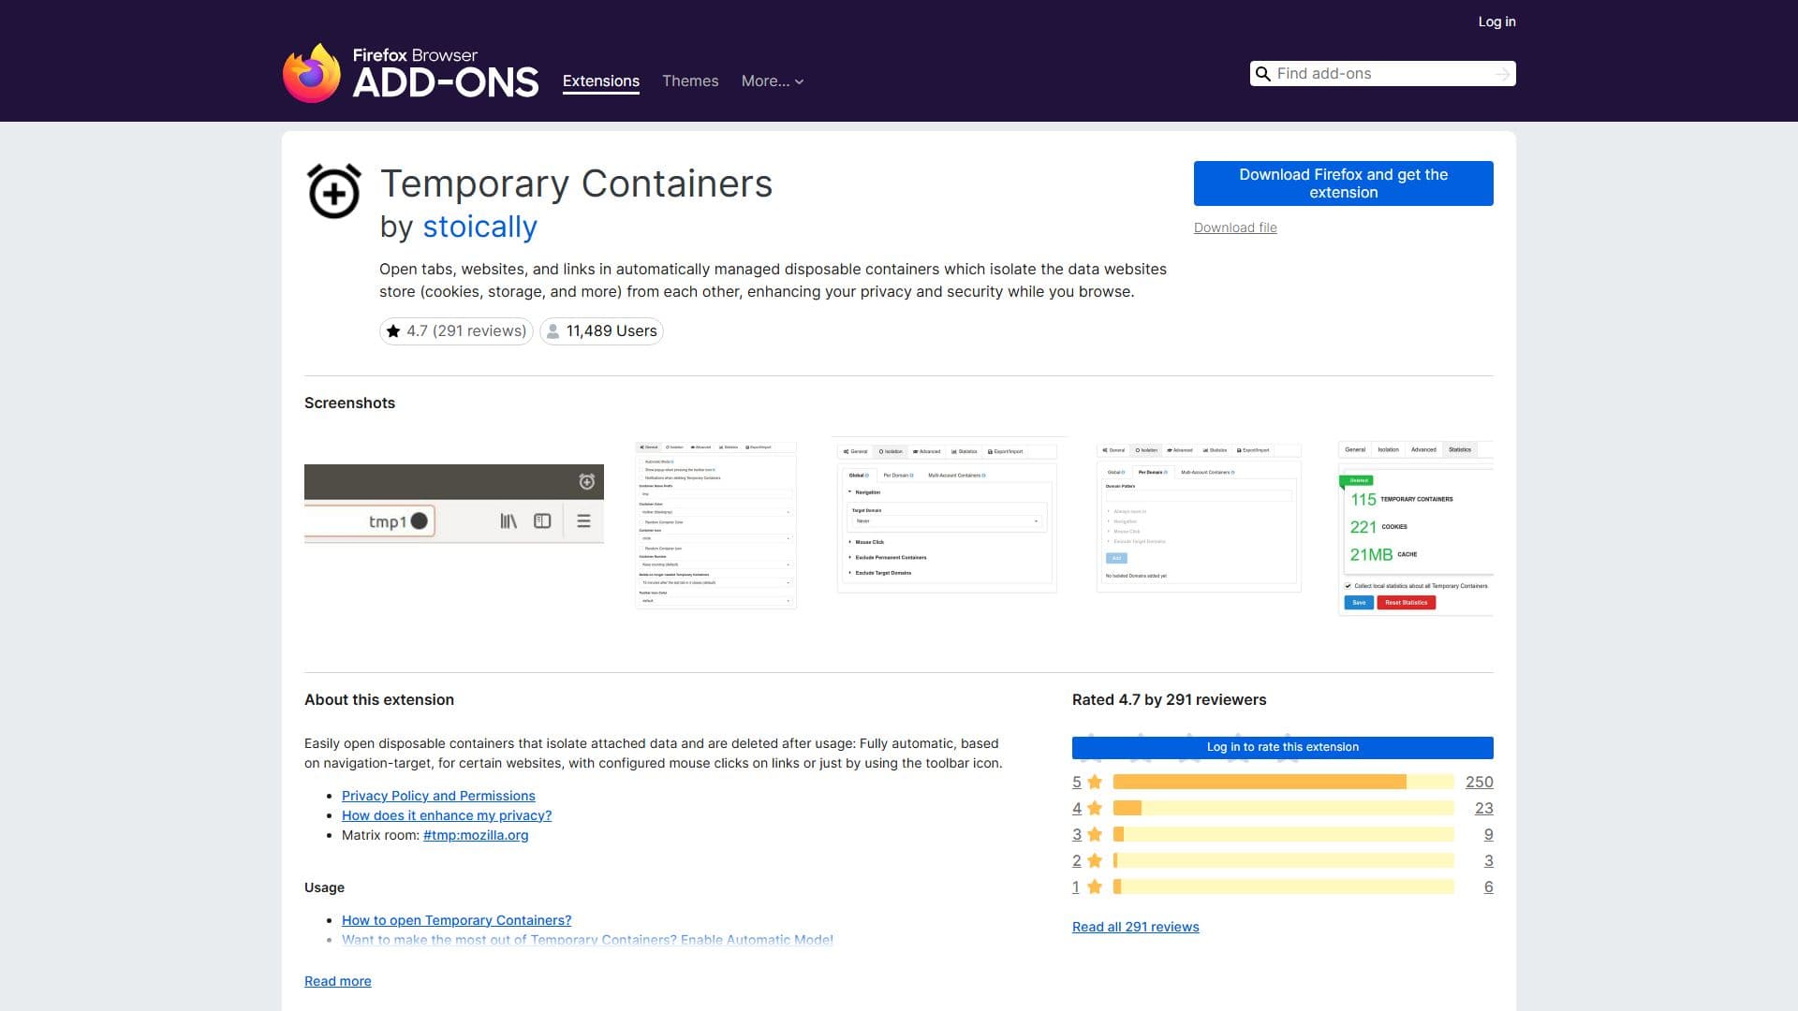
Task: Click the search magnifier icon
Action: tap(1263, 74)
